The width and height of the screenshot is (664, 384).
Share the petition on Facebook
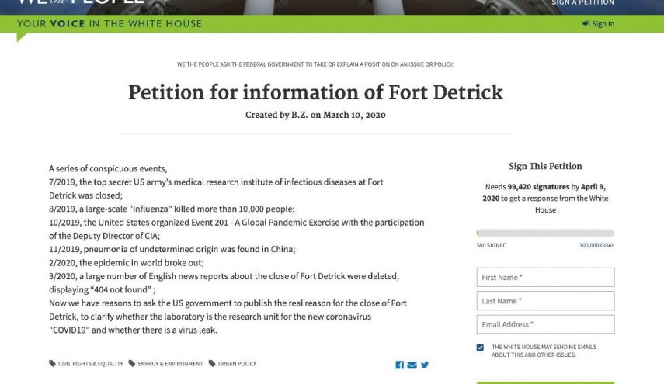tap(399, 365)
